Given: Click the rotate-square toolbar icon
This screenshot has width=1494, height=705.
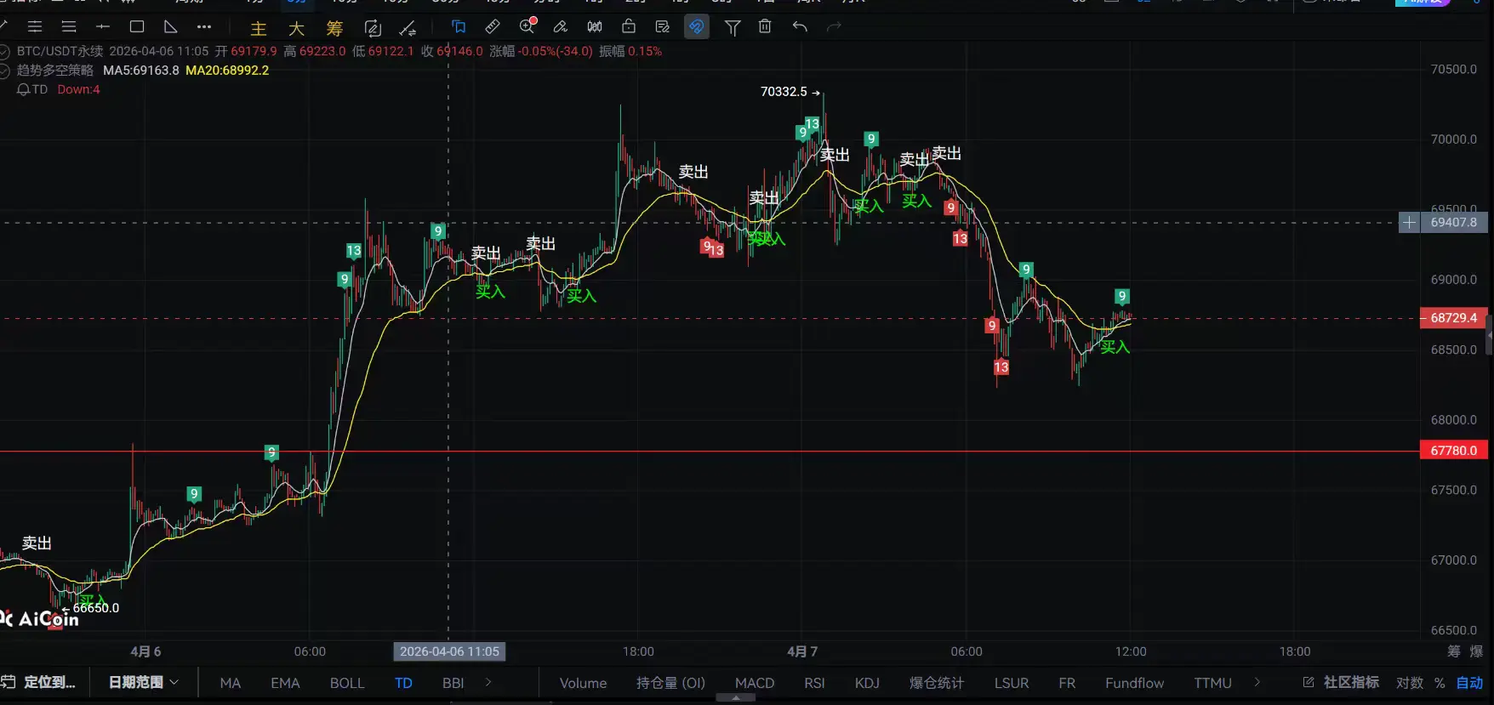Looking at the screenshot, I should coord(372,28).
